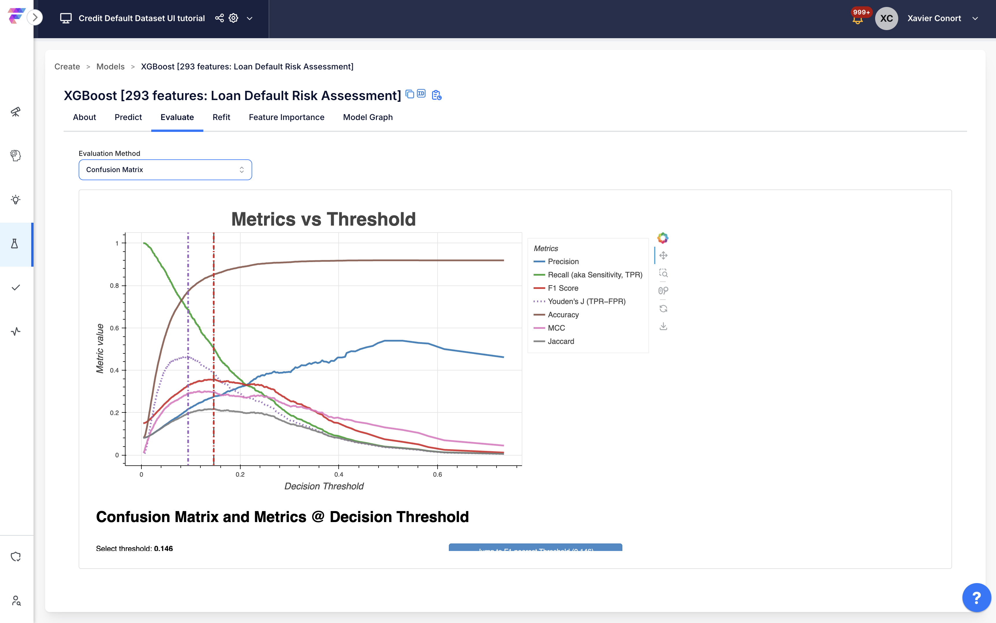Toggle Youden's J line in legend
This screenshot has width=996, height=623.
pyautogui.click(x=586, y=302)
